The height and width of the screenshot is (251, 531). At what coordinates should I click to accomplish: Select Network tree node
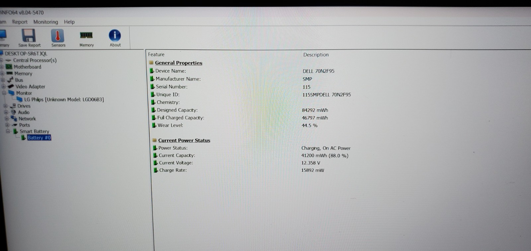27,119
